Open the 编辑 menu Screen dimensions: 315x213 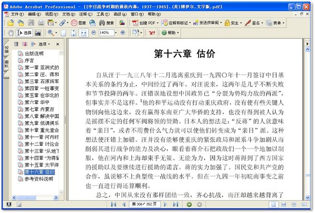tap(34, 14)
